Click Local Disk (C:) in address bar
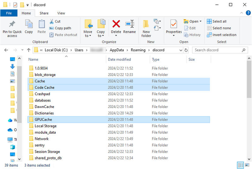 coord(56,50)
